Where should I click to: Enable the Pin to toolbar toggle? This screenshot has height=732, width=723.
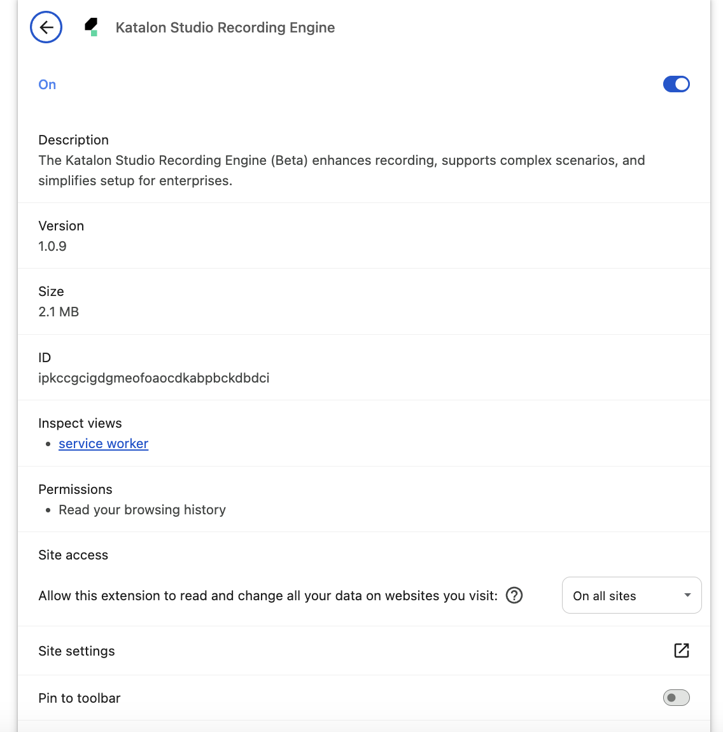click(x=676, y=698)
